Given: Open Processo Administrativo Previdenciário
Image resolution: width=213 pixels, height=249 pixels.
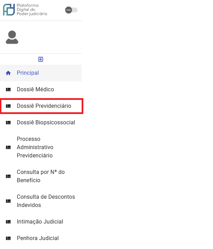Looking at the screenshot, I should [x=41, y=147].
